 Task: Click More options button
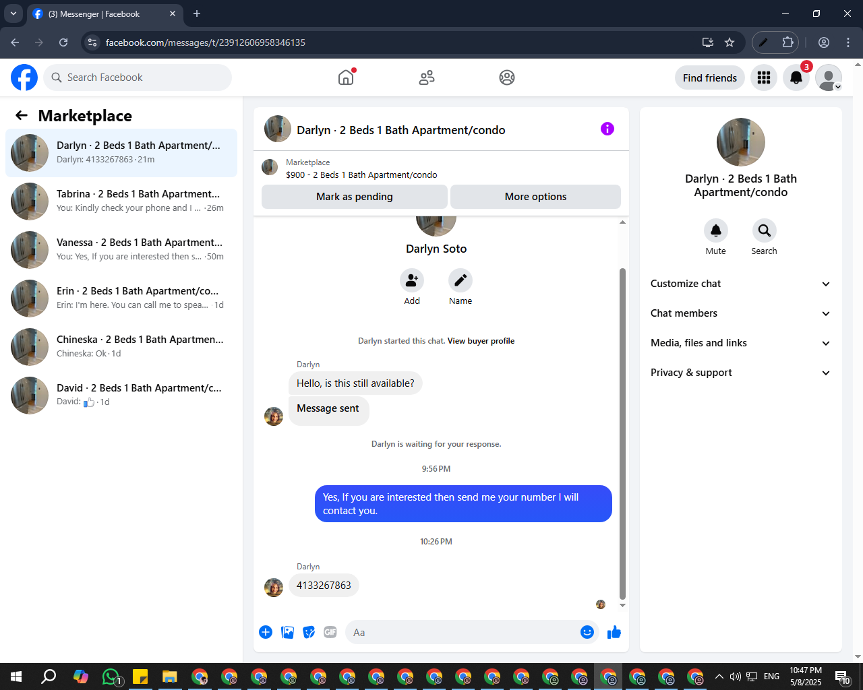coord(535,197)
